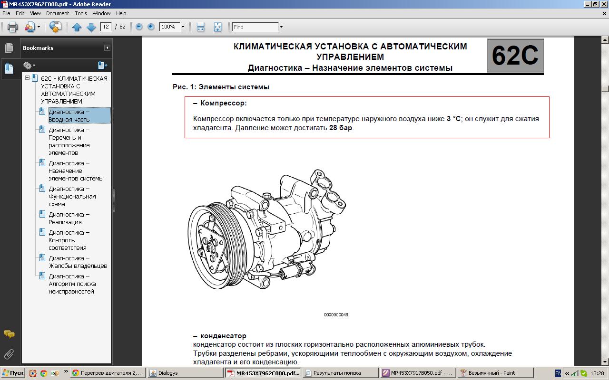This screenshot has height=380, width=609.
Task: Click the Fit One Full Page icon
Action: [217, 27]
